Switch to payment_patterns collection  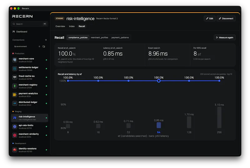(x=120, y=38)
